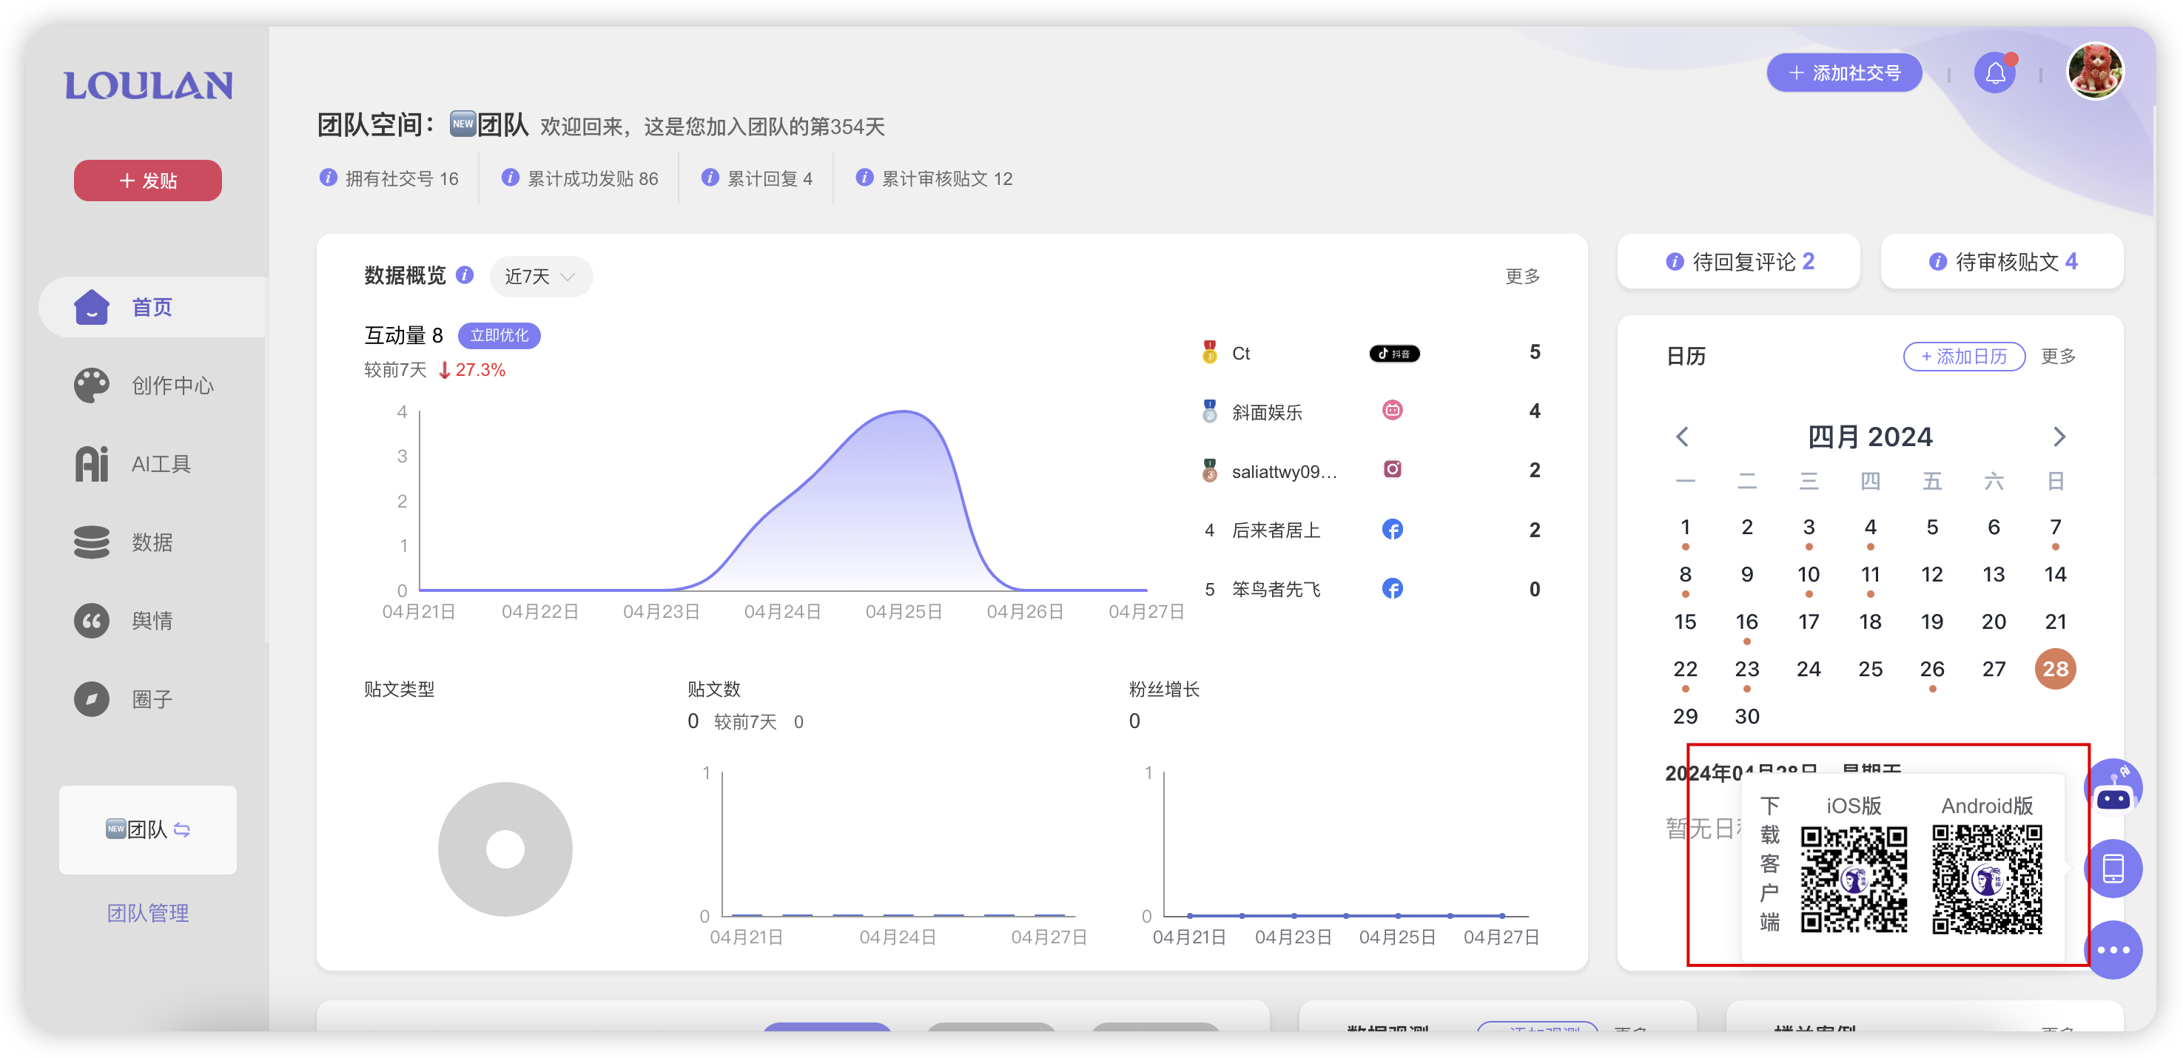Click the database stack icon
The width and height of the screenshot is (2183, 1058).
point(92,542)
